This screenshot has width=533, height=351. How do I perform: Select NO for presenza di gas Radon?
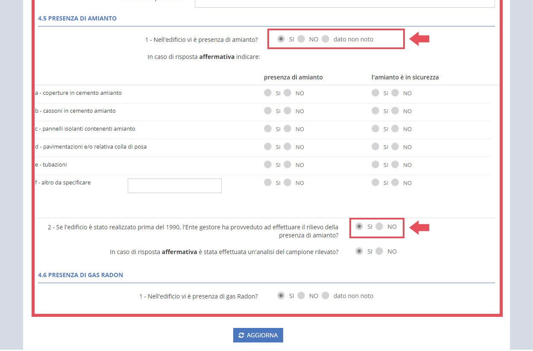click(x=302, y=295)
